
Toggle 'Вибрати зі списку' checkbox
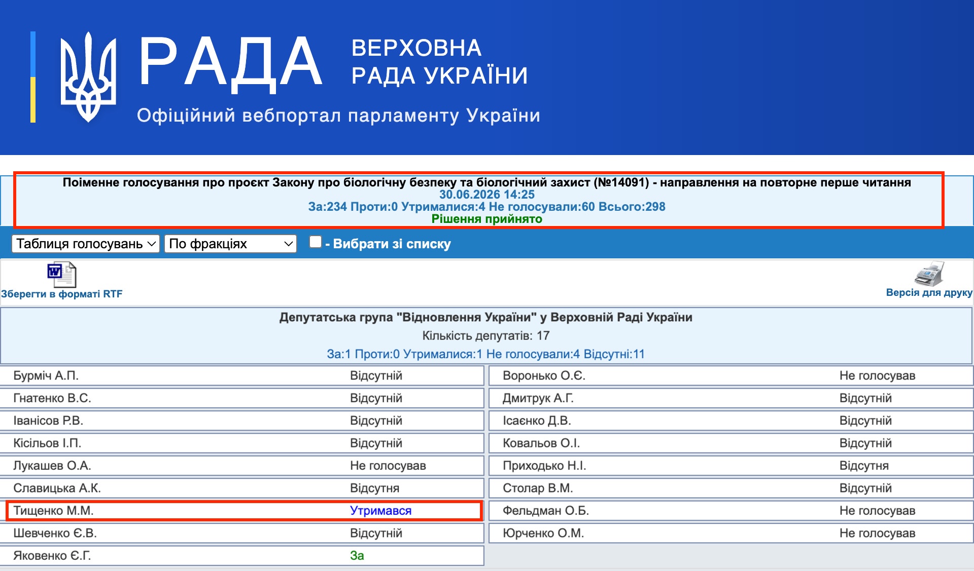tap(316, 242)
